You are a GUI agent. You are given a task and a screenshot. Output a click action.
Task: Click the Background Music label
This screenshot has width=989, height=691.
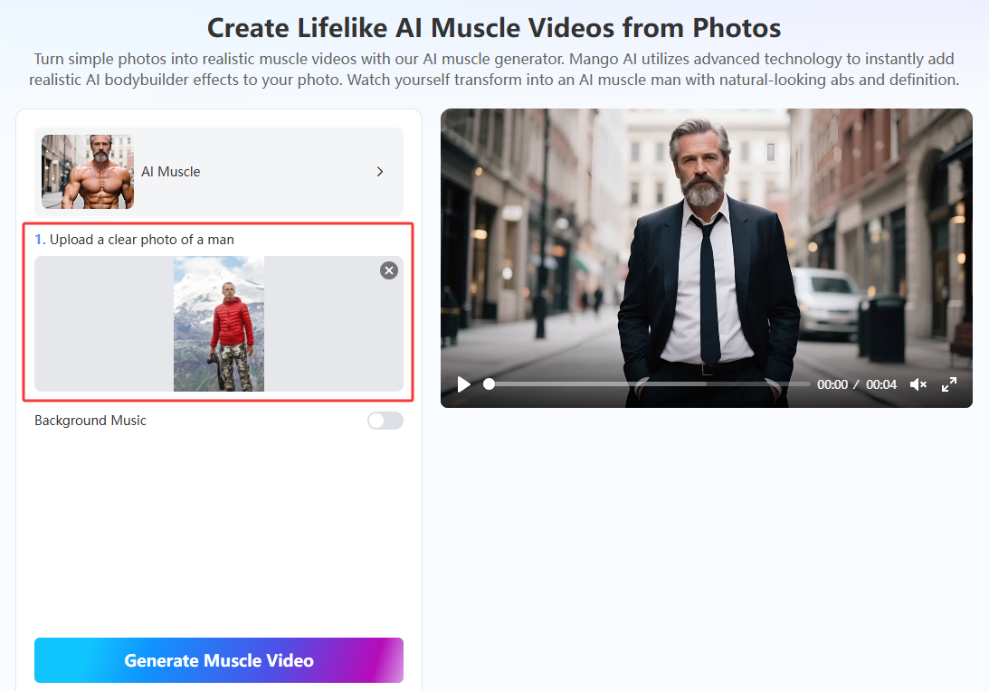click(x=90, y=421)
